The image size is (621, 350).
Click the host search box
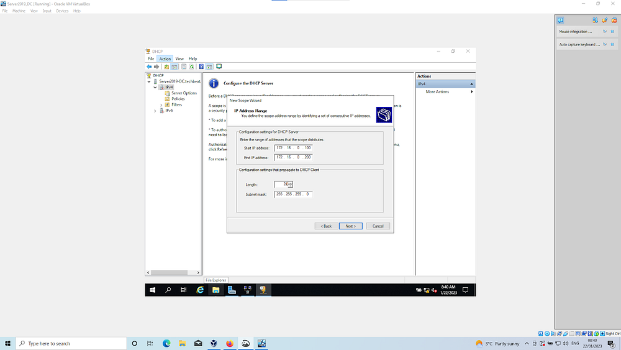click(71, 343)
